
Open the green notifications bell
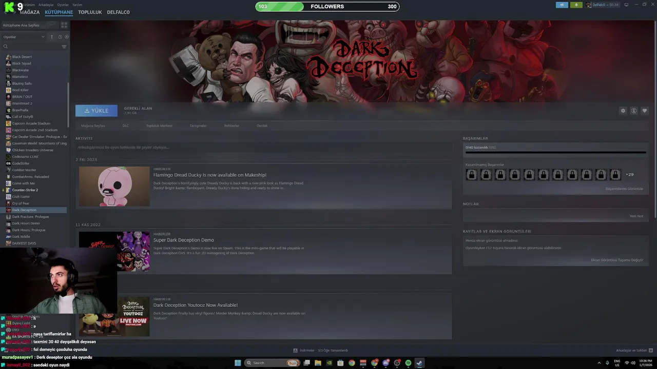(x=576, y=5)
